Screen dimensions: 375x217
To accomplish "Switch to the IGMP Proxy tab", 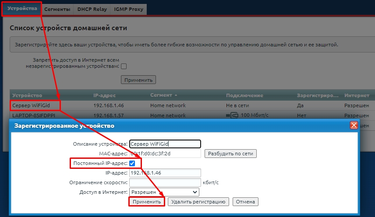I will 128,9.
